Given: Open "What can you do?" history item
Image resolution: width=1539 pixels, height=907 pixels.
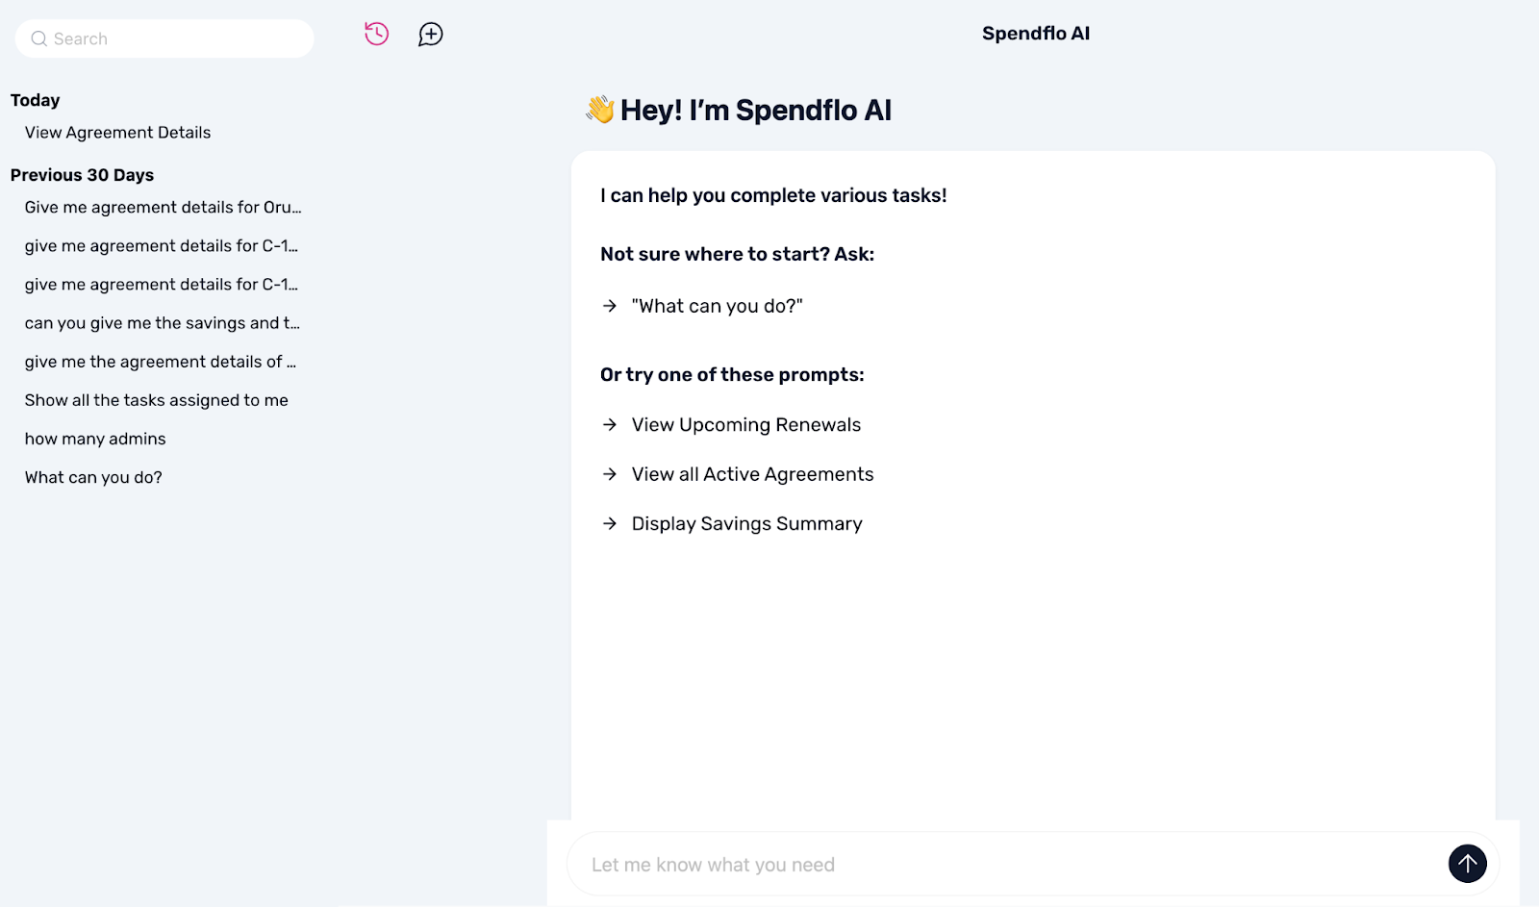Looking at the screenshot, I should (93, 477).
